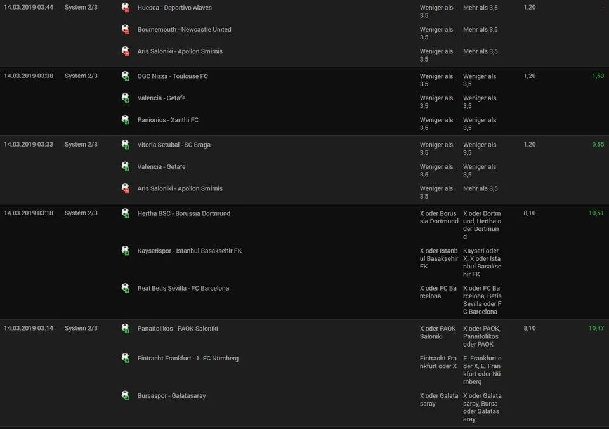This screenshot has height=429, width=609.
Task: Click the football icon beside Panionios - Xanthi FC
Action: (125, 120)
